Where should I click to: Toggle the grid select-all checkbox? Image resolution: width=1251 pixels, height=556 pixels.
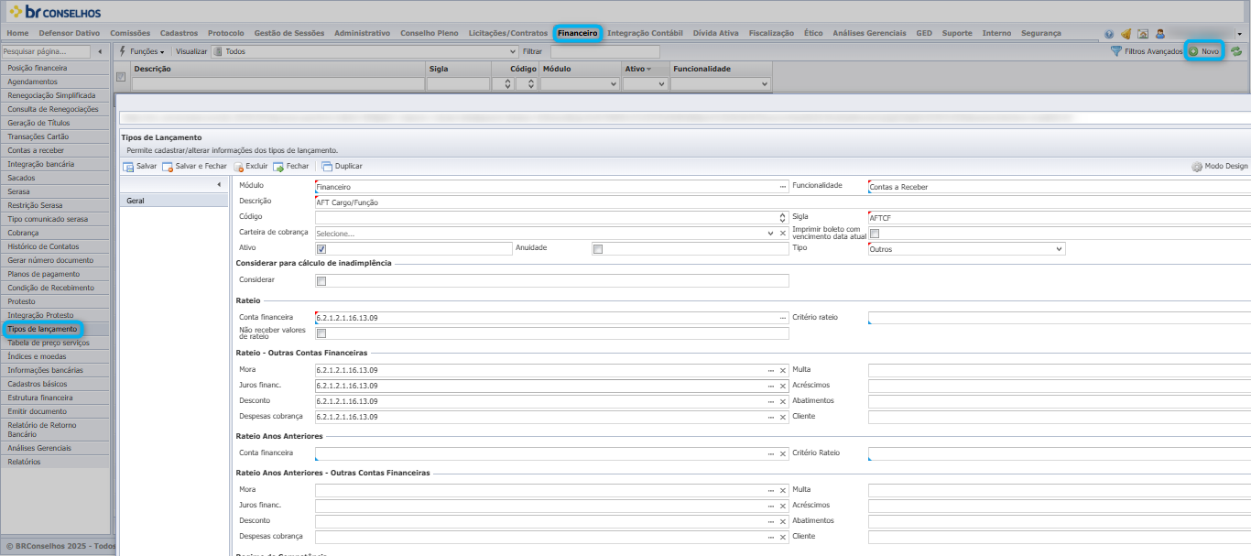pyautogui.click(x=121, y=76)
